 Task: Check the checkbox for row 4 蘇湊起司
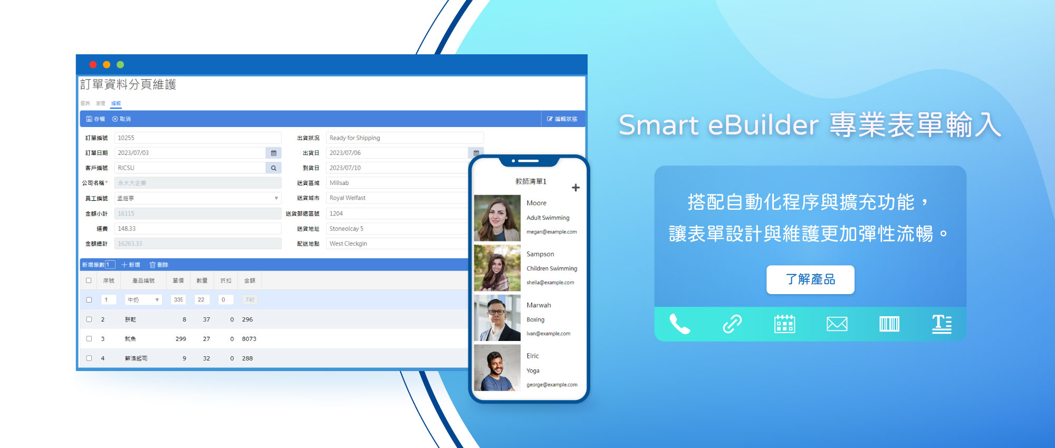pyautogui.click(x=89, y=358)
